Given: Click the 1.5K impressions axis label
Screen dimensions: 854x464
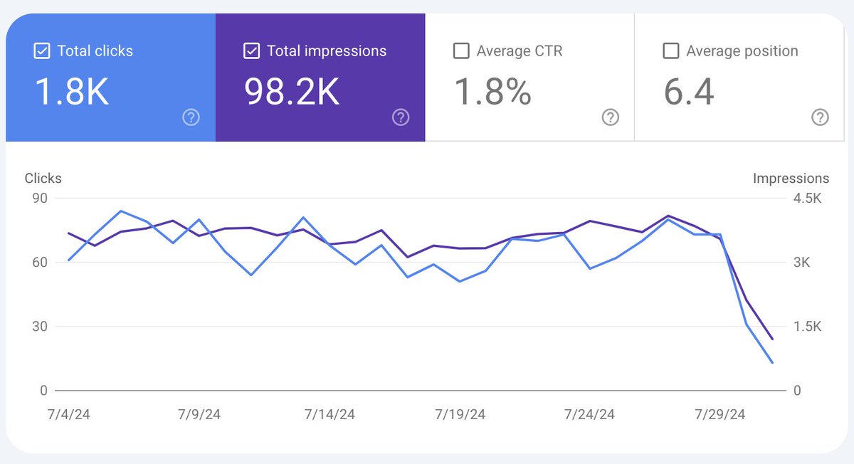Looking at the screenshot, I should [808, 327].
